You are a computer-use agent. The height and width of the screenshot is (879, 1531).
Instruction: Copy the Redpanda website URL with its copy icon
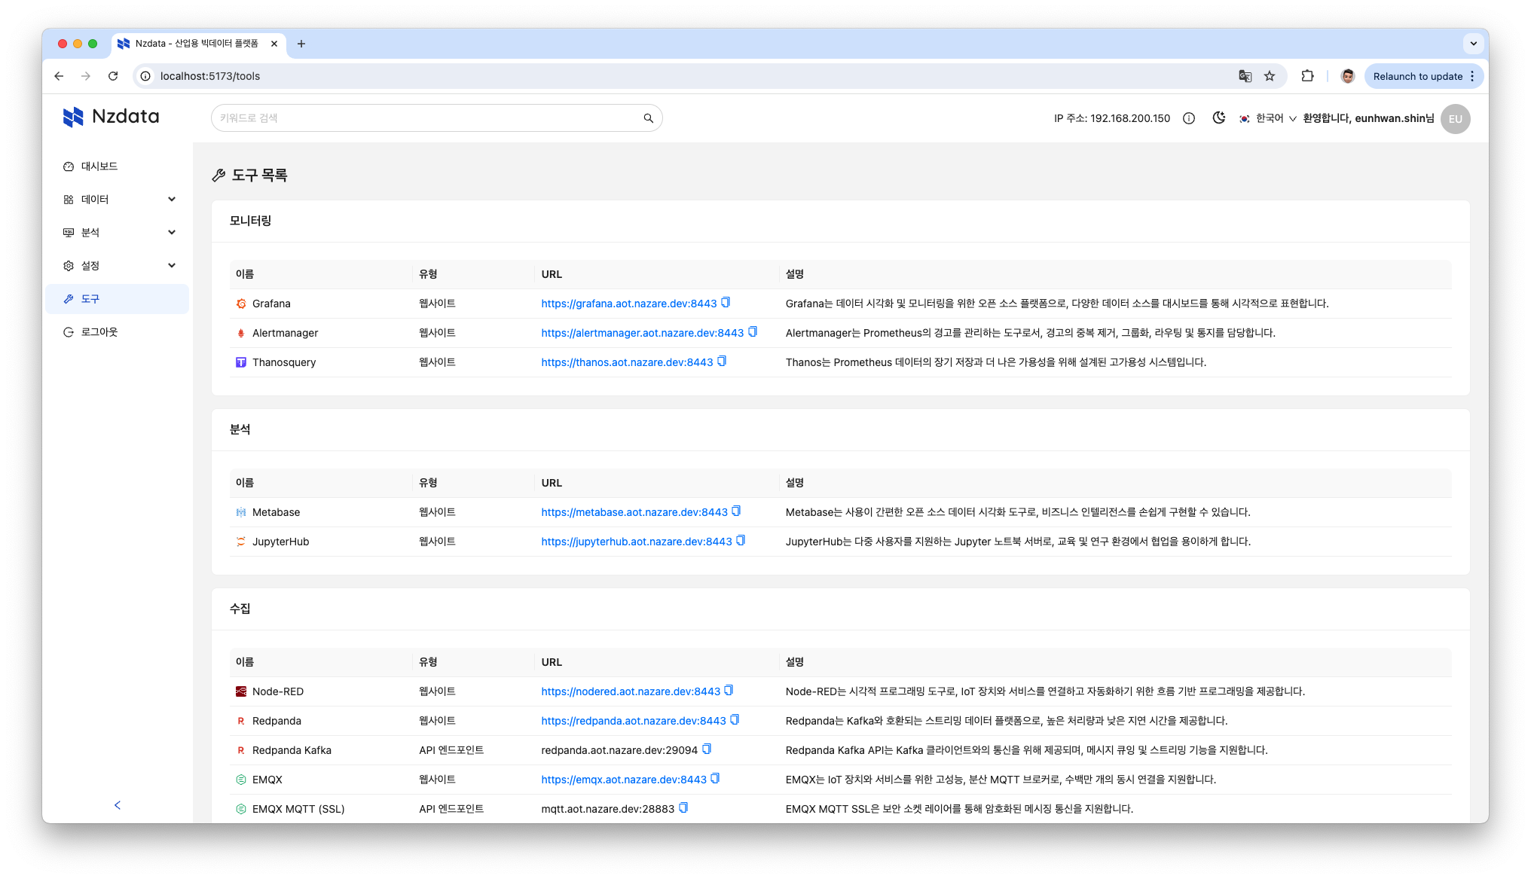click(735, 720)
